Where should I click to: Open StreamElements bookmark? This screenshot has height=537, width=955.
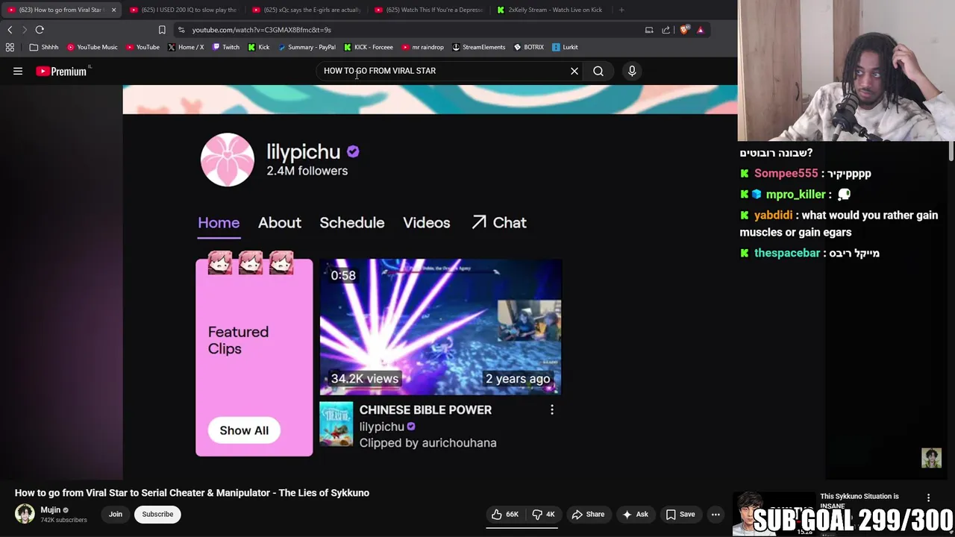tap(479, 47)
